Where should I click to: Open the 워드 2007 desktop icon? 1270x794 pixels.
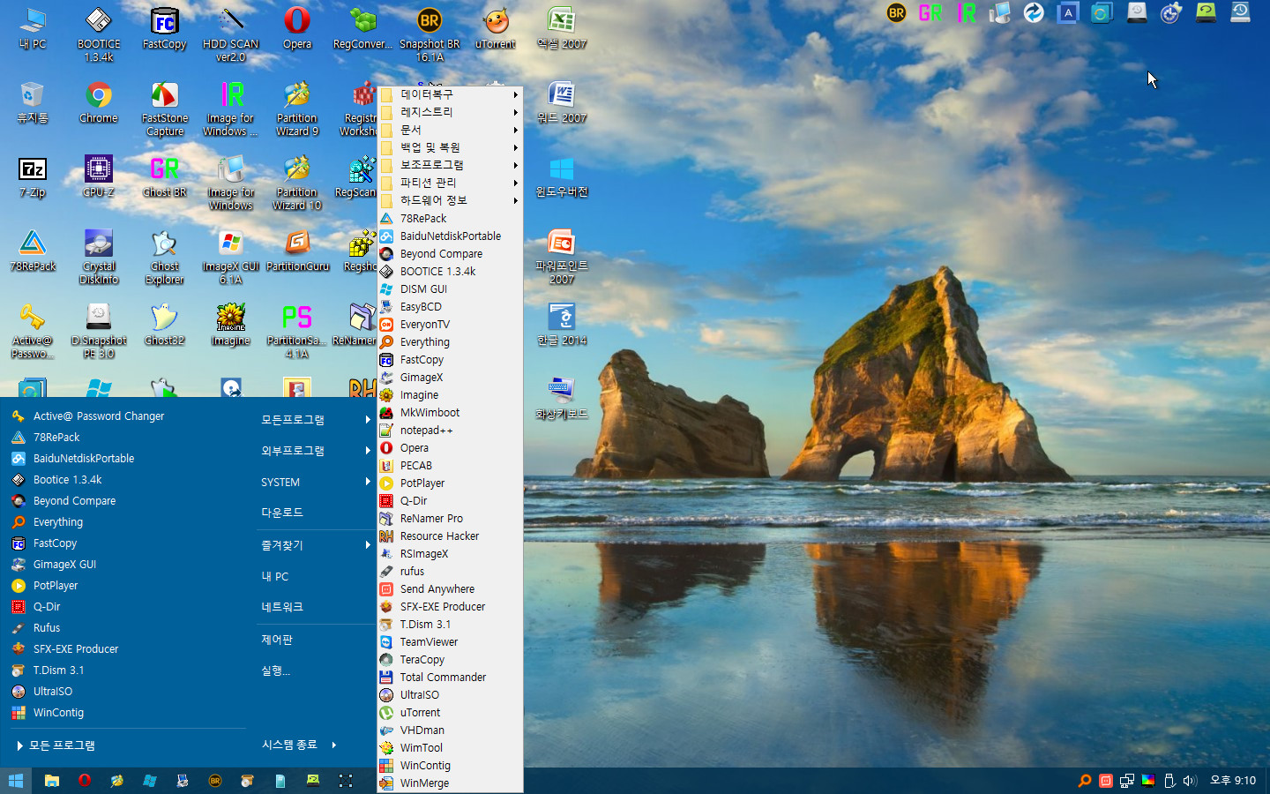(x=562, y=102)
